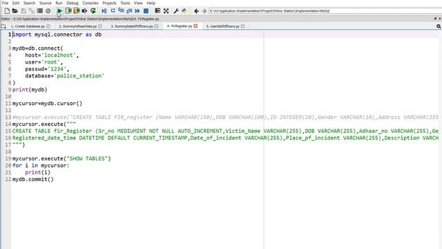Screen dimensions: 442x249
Task: Undock the Editor pane icon
Action: click(x=435, y=19)
